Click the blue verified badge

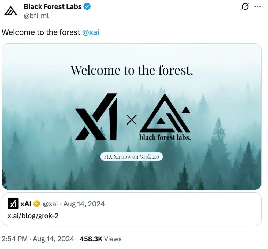(87, 7)
